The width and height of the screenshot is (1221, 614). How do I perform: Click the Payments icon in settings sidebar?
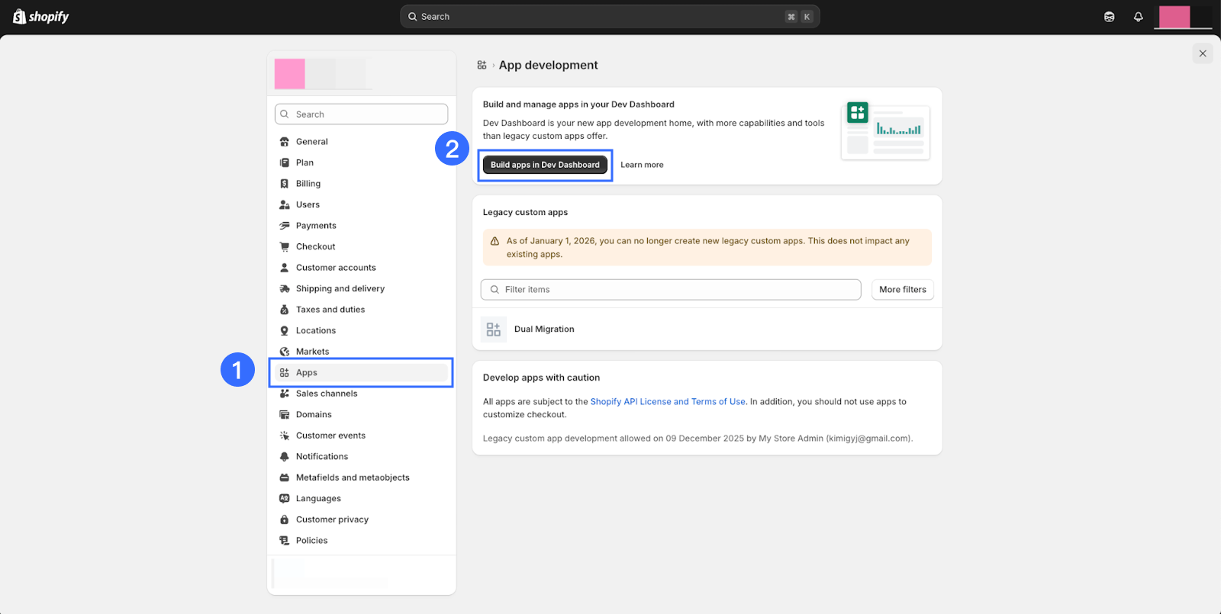(285, 226)
